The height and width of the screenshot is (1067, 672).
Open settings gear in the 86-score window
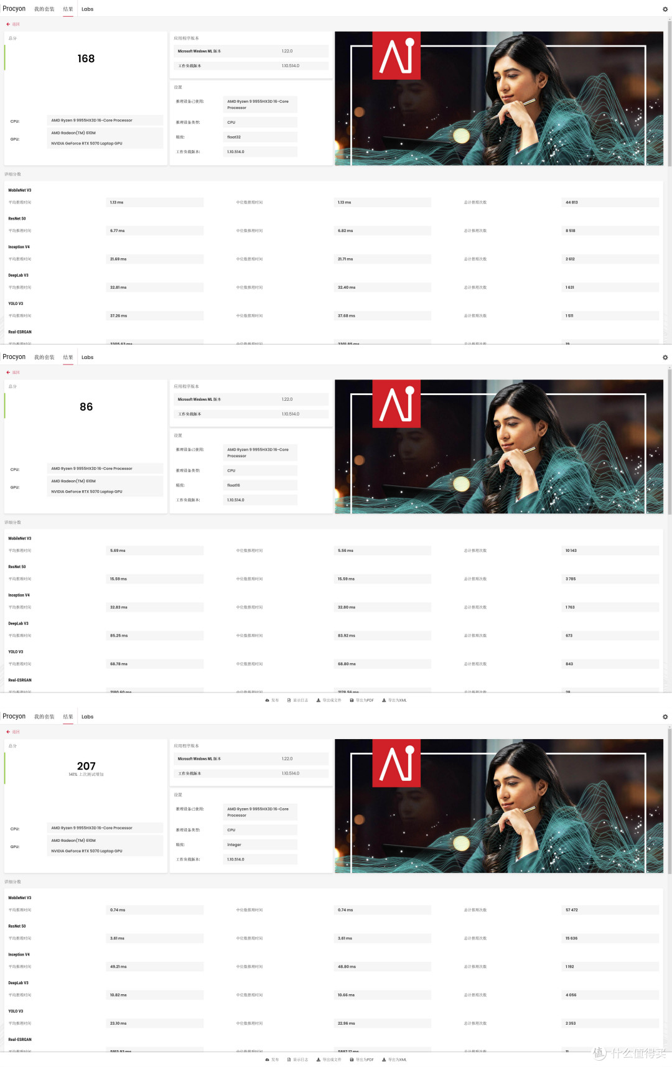point(665,358)
